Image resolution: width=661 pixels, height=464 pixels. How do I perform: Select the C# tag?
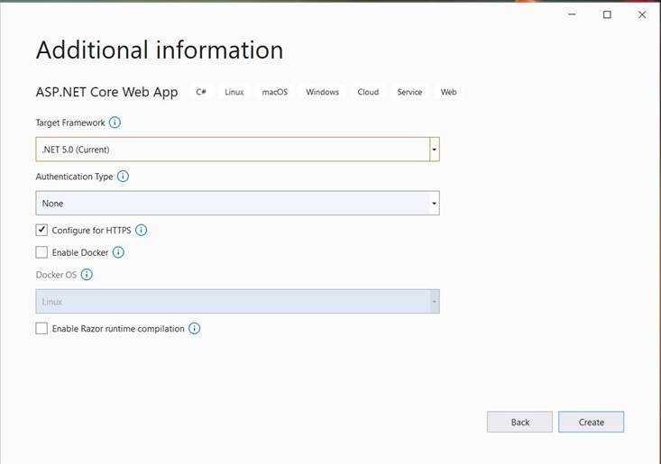pos(201,92)
